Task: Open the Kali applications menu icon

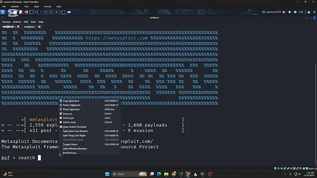Action: [x=3, y=12]
